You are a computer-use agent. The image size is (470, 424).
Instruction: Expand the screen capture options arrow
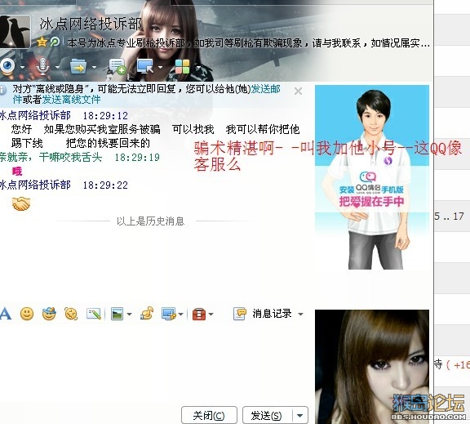coord(181,315)
